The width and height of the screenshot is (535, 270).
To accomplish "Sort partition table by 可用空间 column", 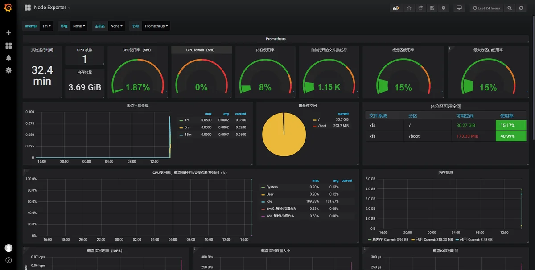I will pyautogui.click(x=465, y=116).
